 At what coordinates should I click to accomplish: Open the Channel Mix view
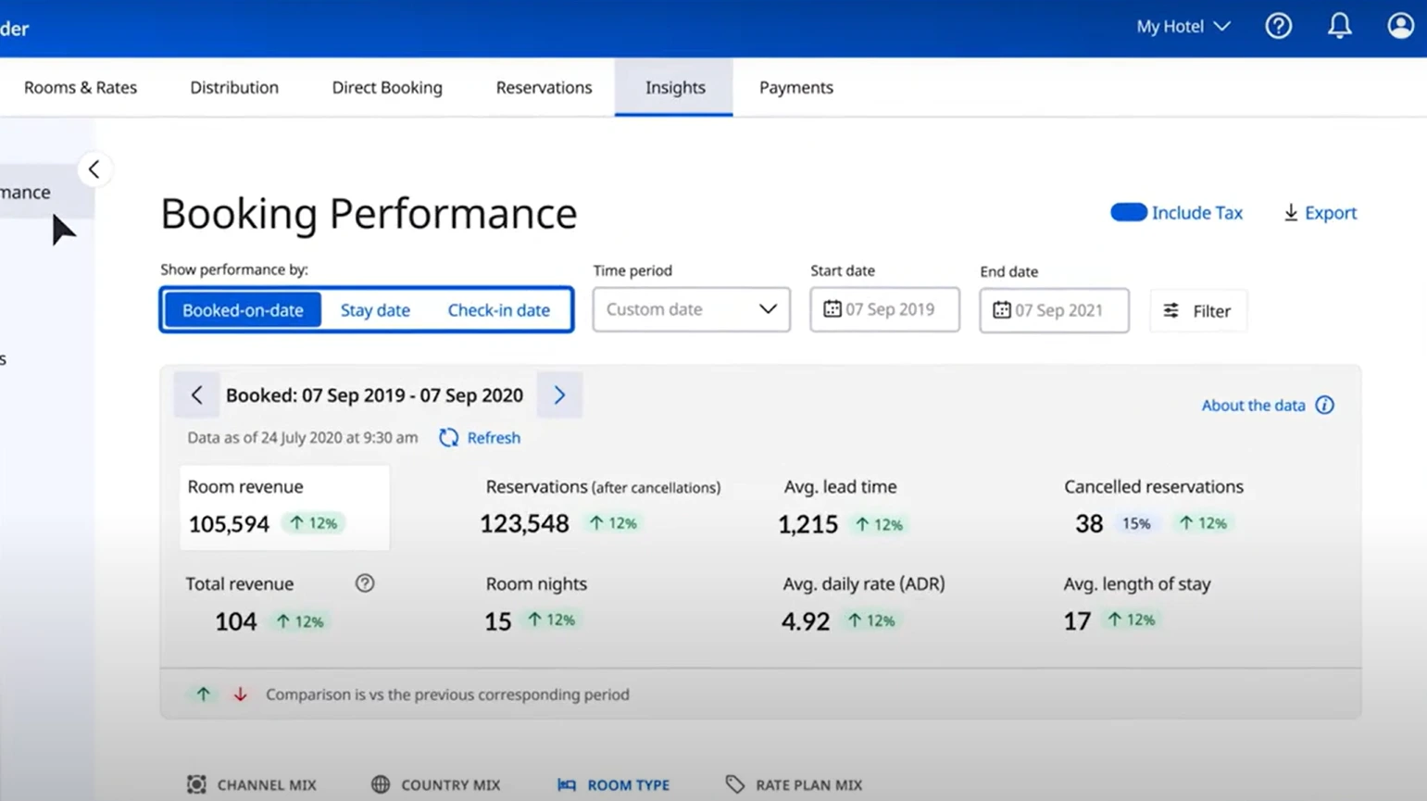(252, 784)
